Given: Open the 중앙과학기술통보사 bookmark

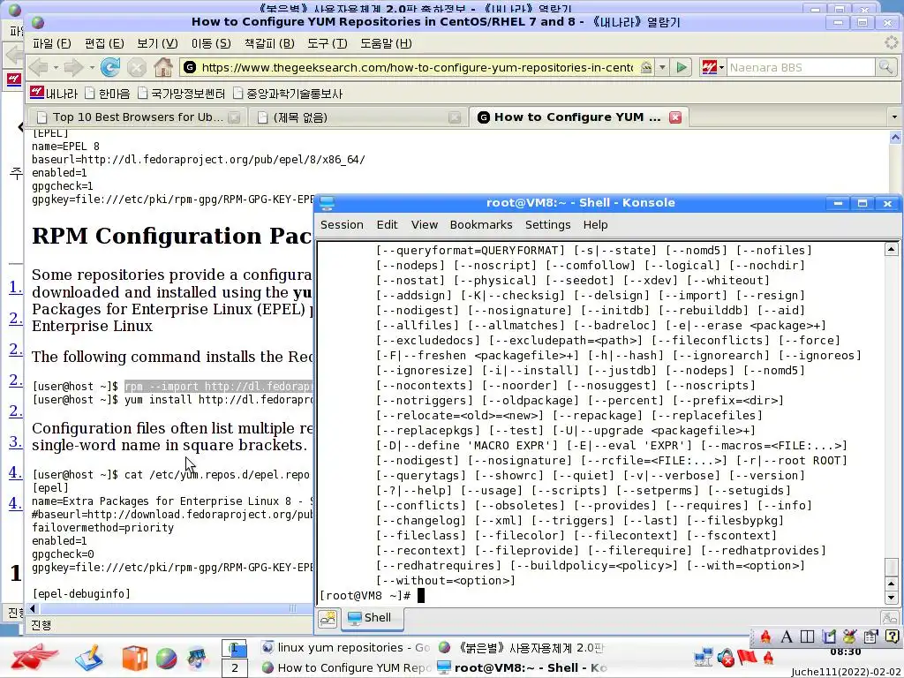Looking at the screenshot, I should (x=288, y=93).
